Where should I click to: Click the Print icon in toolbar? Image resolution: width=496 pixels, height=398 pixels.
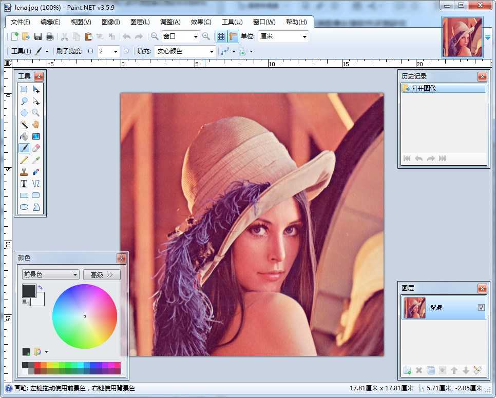coord(50,36)
